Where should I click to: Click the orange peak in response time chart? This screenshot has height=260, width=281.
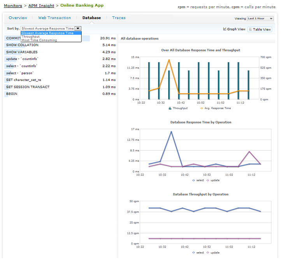169,60
